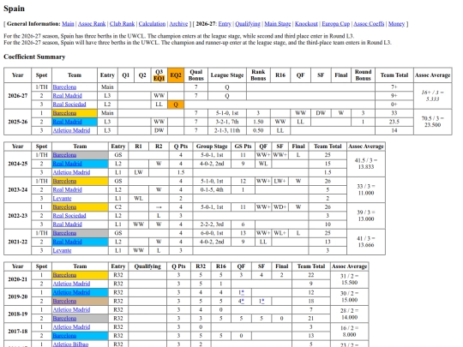Screen dimensions: 463x347
Task: Select the '2-1-3, 11th' League Stage cell
Action: pos(227,130)
